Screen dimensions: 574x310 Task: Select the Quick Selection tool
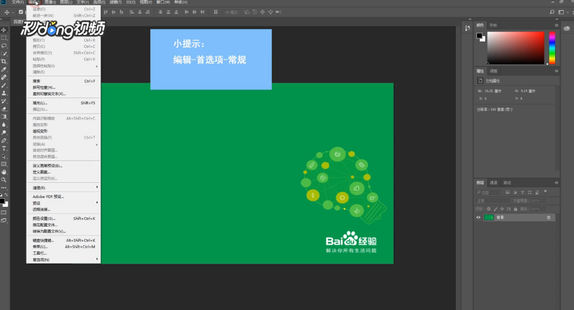4,54
